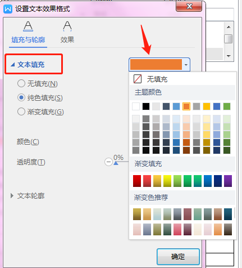The height and width of the screenshot is (268, 242).
Task: Click the scrollbar up arrow
Action: (229, 27)
